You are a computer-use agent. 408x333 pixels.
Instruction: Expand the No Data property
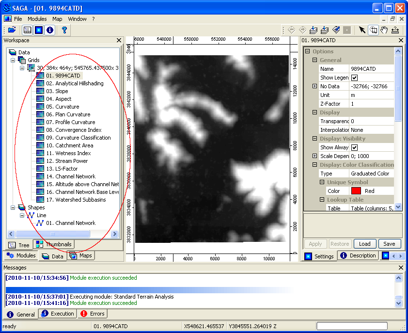coord(314,86)
